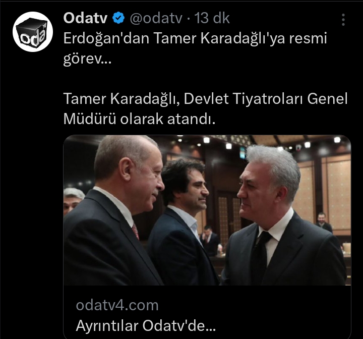Open the Ayrıntılar Odatv'de... card title

pyautogui.click(x=146, y=326)
